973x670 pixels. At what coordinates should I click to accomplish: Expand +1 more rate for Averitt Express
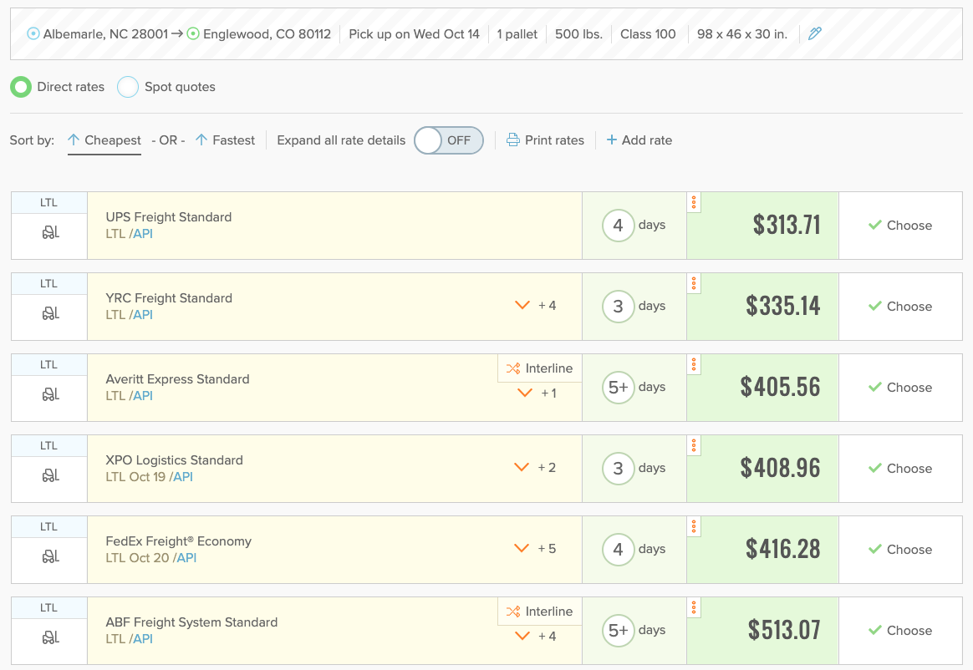(x=537, y=393)
